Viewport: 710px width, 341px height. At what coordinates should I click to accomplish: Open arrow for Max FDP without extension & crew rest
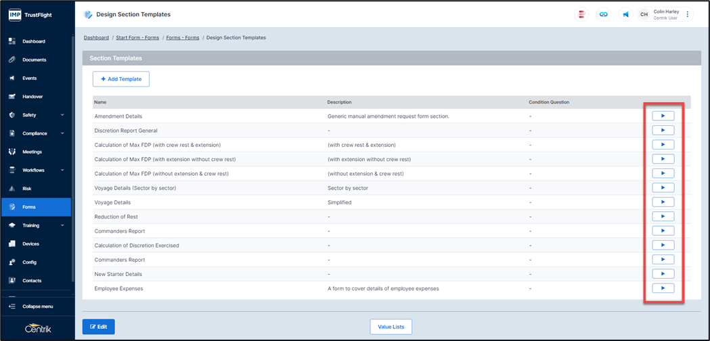click(x=663, y=173)
